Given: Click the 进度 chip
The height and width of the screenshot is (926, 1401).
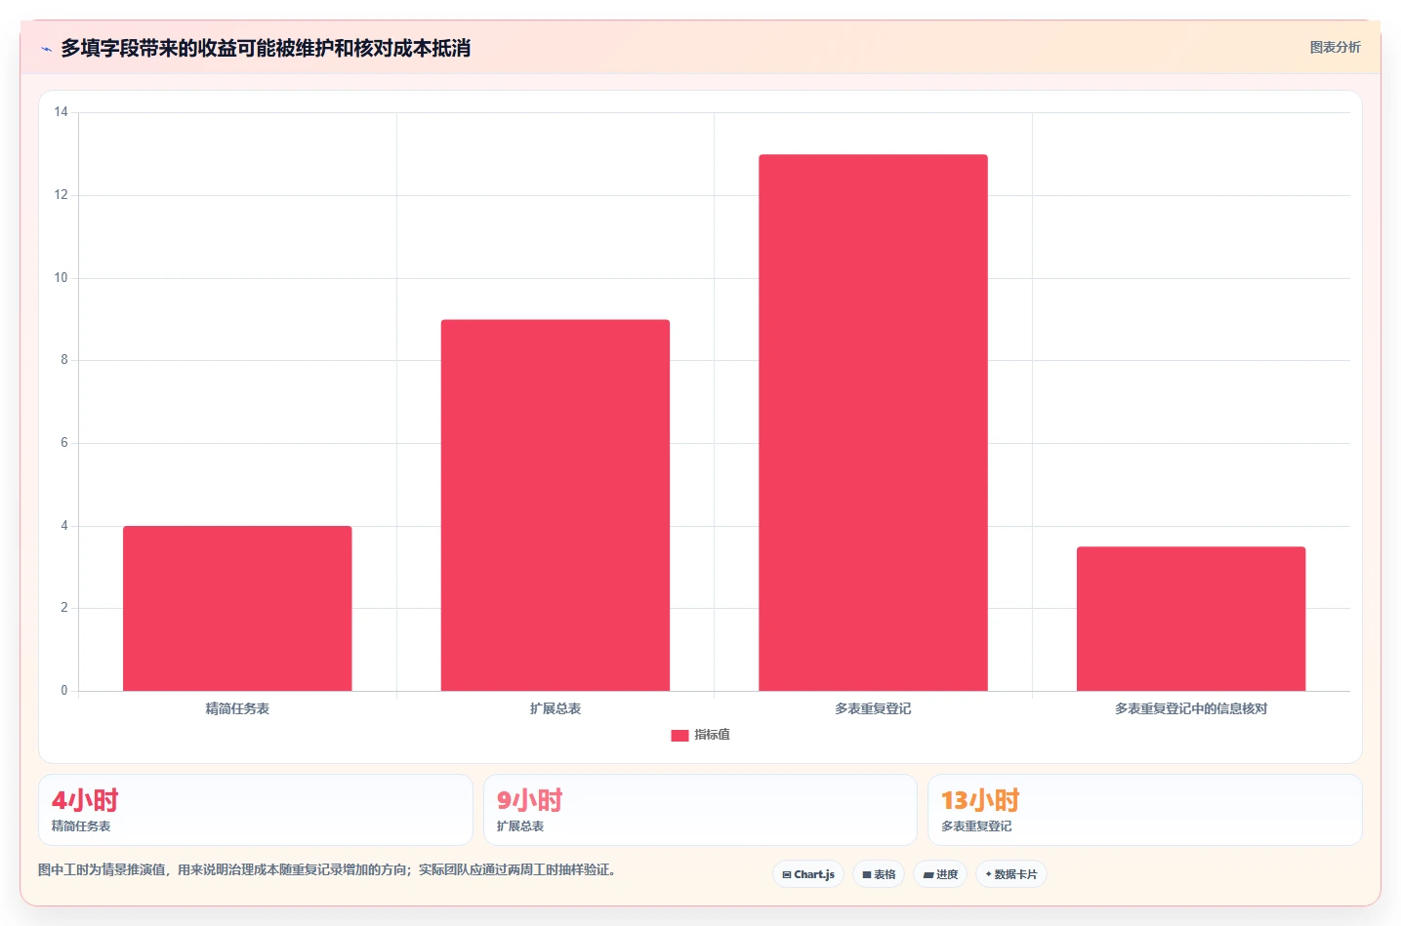Looking at the screenshot, I should click(940, 874).
